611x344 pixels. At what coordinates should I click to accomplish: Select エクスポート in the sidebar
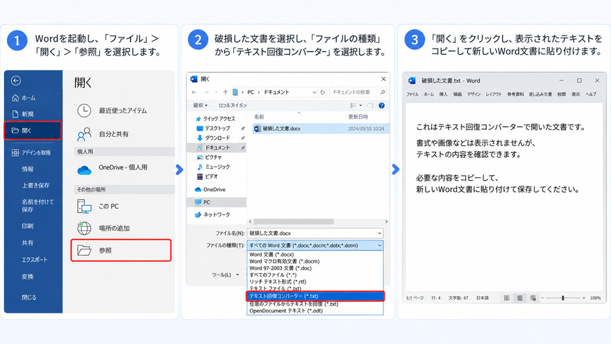(x=35, y=259)
